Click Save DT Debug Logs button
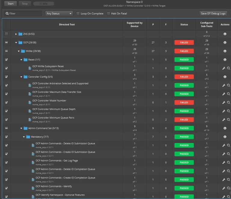This screenshot has width=231, height=199. point(213,13)
